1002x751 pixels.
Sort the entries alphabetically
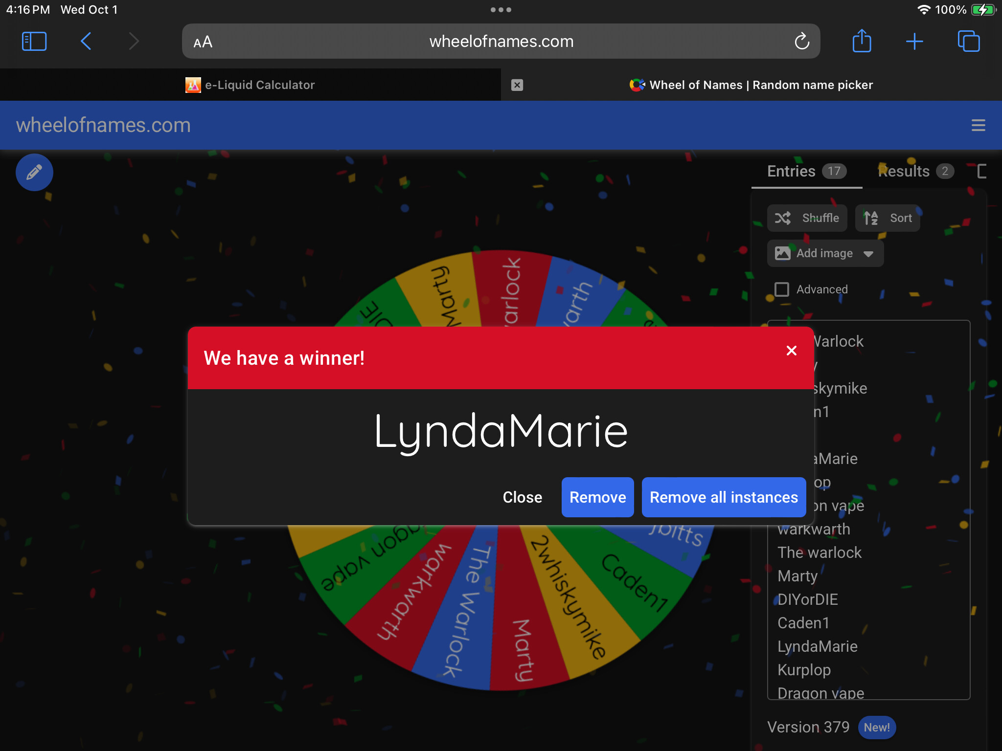[x=888, y=218]
